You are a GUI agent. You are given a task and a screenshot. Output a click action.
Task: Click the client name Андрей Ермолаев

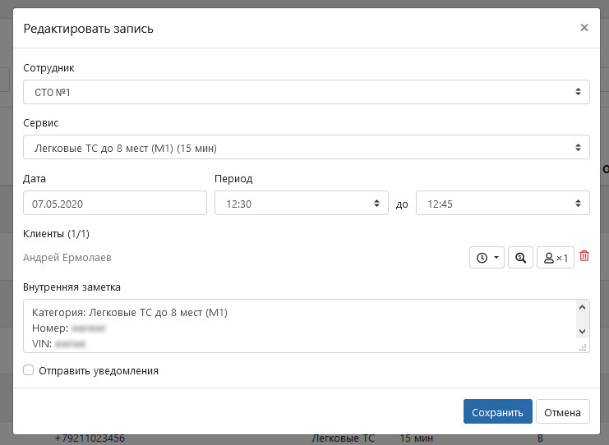click(67, 258)
